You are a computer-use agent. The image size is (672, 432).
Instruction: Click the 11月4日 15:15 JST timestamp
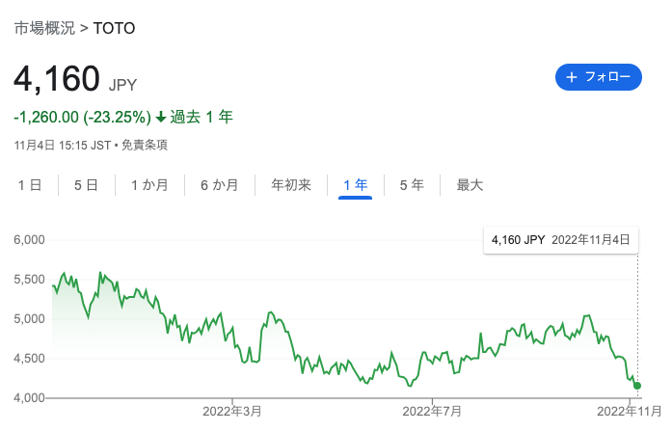63,146
